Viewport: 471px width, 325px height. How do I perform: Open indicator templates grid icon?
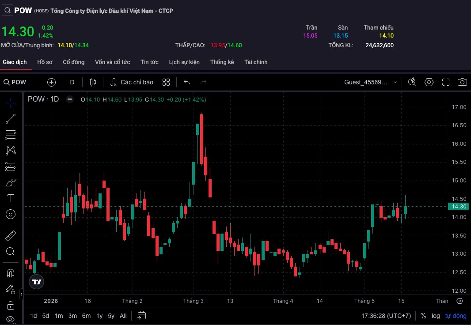[166, 82]
